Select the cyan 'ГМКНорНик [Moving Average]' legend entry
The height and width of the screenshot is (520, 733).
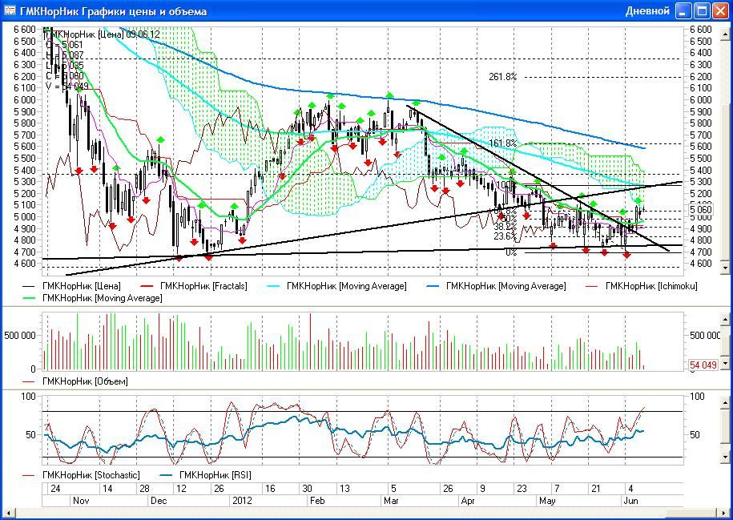(336, 286)
